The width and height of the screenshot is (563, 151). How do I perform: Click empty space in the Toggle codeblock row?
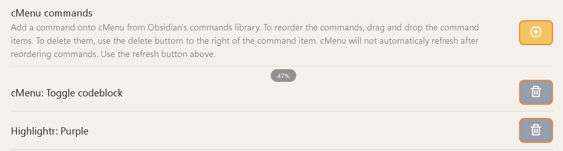[x=318, y=93]
